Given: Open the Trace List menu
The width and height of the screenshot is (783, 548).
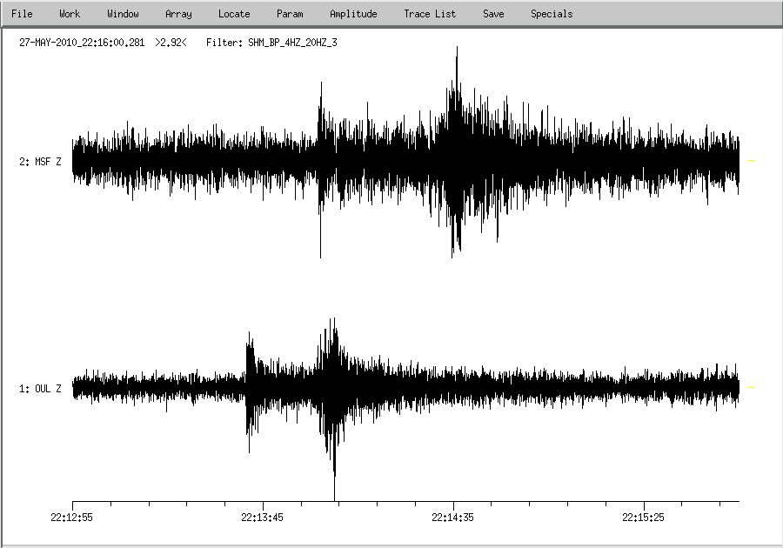Looking at the screenshot, I should [x=430, y=14].
